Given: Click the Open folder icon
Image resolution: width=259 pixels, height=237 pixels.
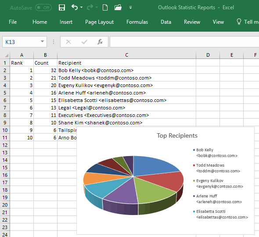Looking at the screenshot, I should (118, 7).
